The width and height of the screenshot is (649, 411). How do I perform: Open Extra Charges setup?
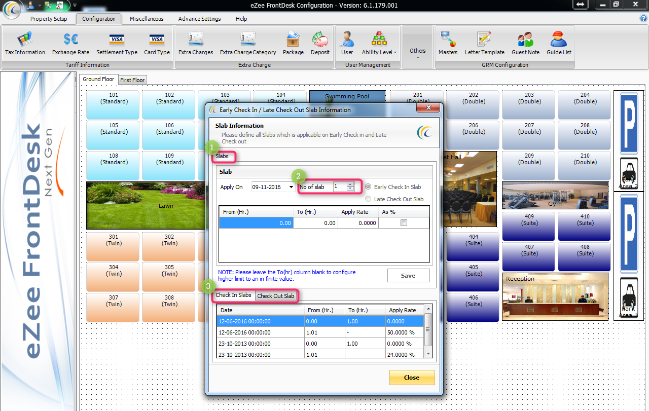(x=196, y=43)
